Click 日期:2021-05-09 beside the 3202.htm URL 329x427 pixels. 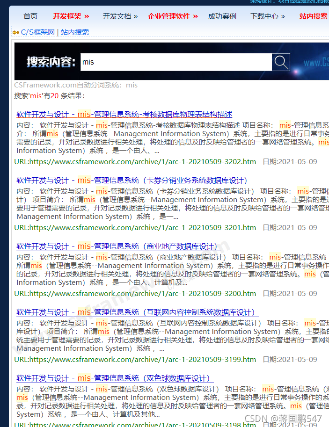tap(290, 162)
